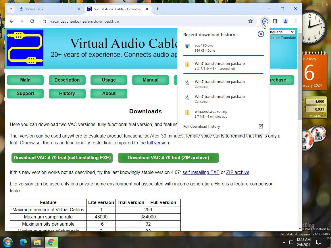
Task: Click Win7 transformation pack download progress bar
Action: [223, 73]
